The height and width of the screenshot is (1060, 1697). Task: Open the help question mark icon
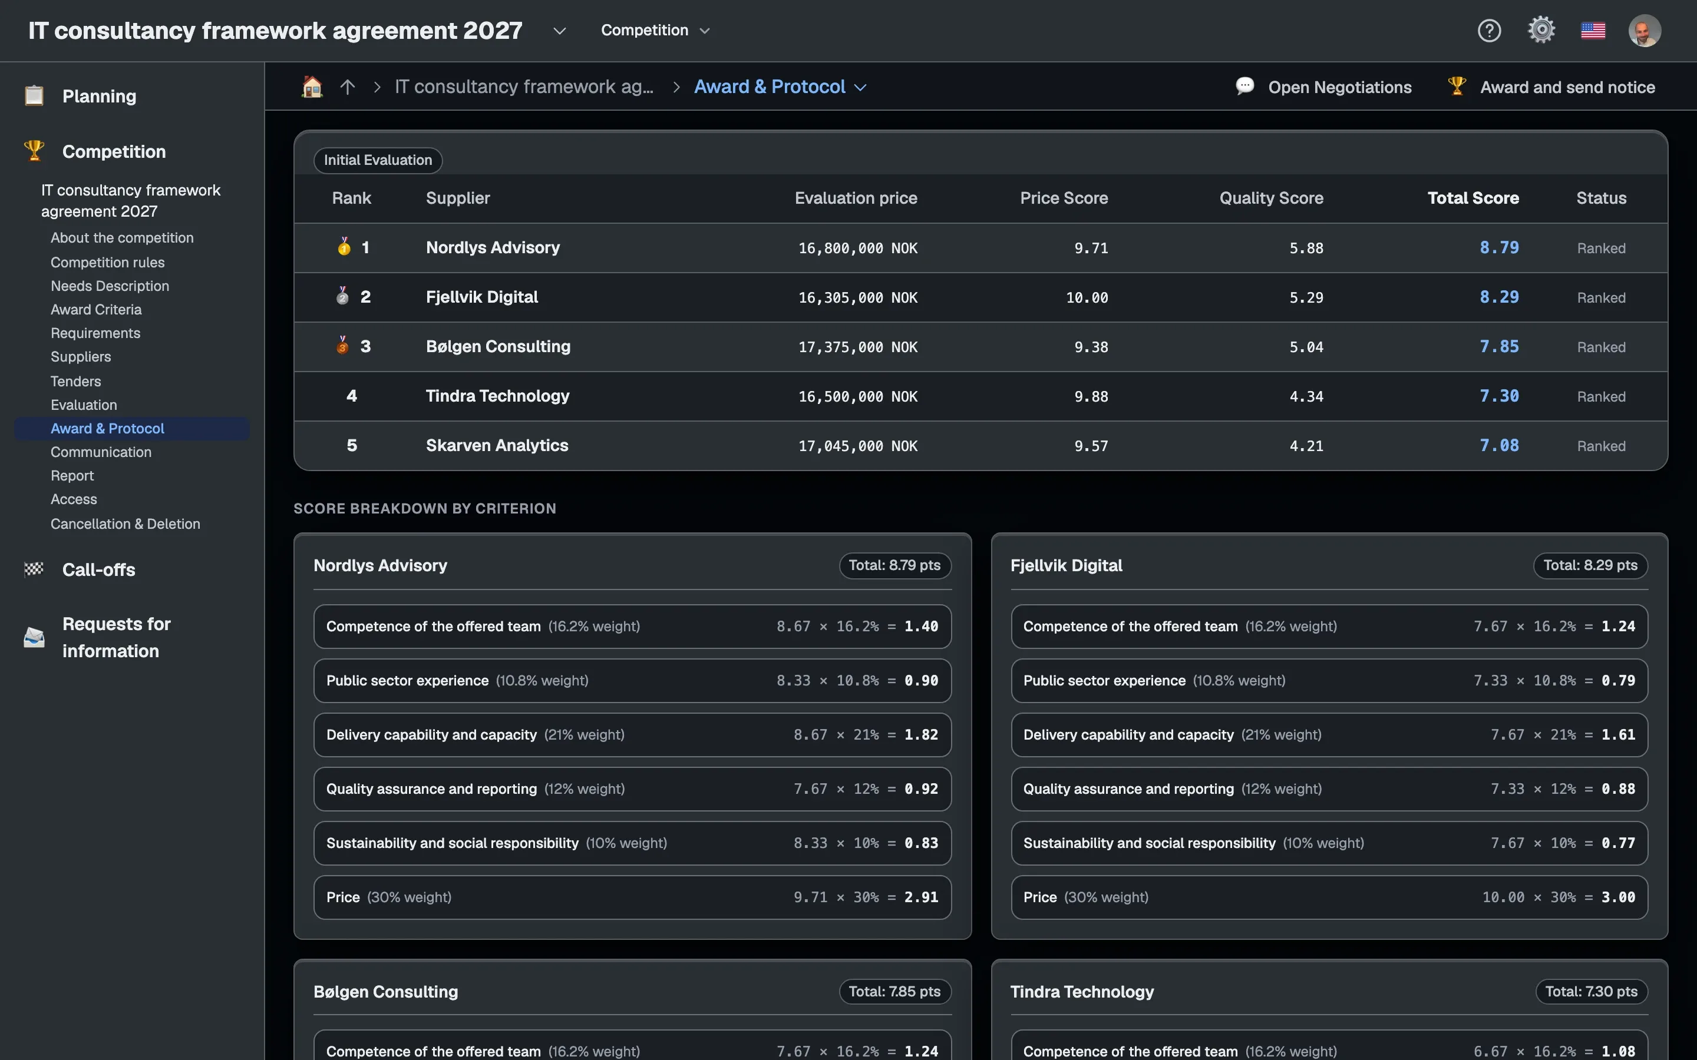(1489, 31)
